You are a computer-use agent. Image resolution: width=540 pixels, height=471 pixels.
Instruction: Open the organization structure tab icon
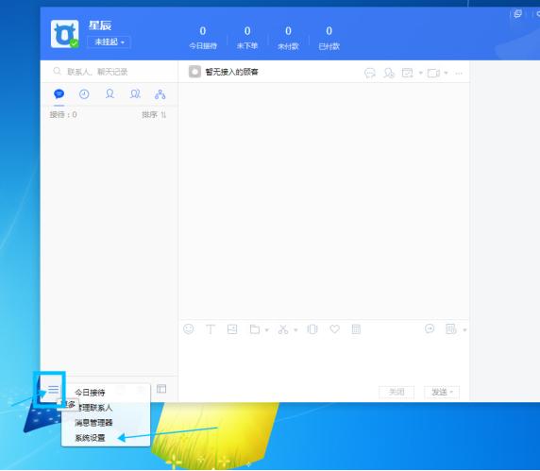[160, 94]
